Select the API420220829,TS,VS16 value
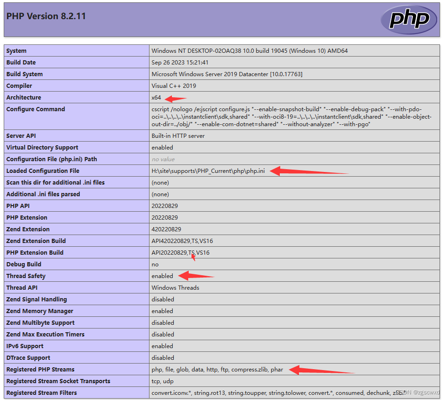 click(182, 241)
